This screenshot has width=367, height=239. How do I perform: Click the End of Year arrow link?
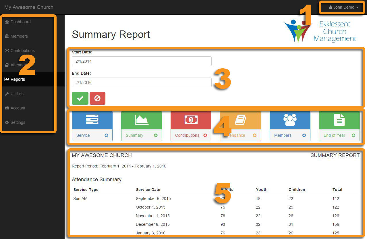(x=353, y=135)
